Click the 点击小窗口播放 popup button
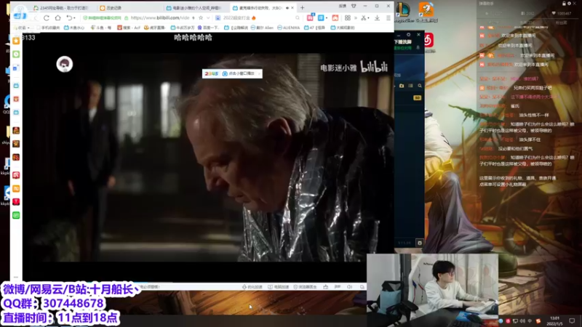 click(x=239, y=73)
